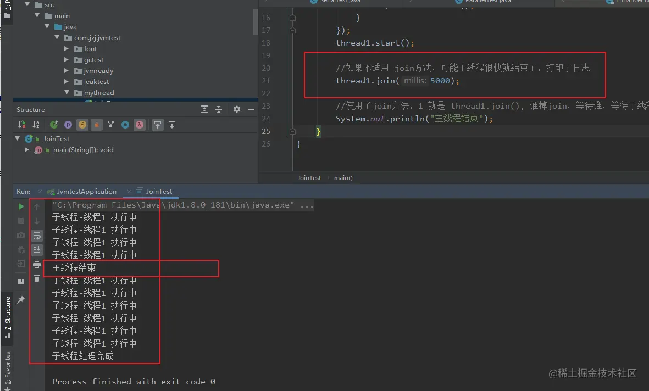
Task: Place cursor on thread1.join line
Action: click(397, 81)
